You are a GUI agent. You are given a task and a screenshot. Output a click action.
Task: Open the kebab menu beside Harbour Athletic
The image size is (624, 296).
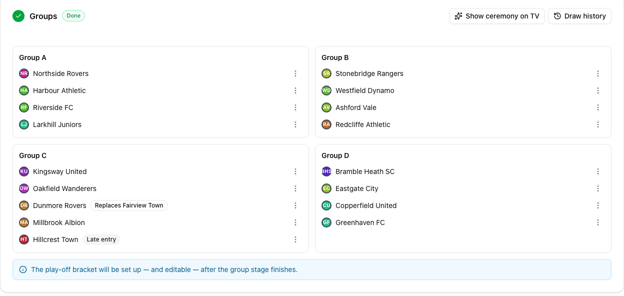(295, 90)
